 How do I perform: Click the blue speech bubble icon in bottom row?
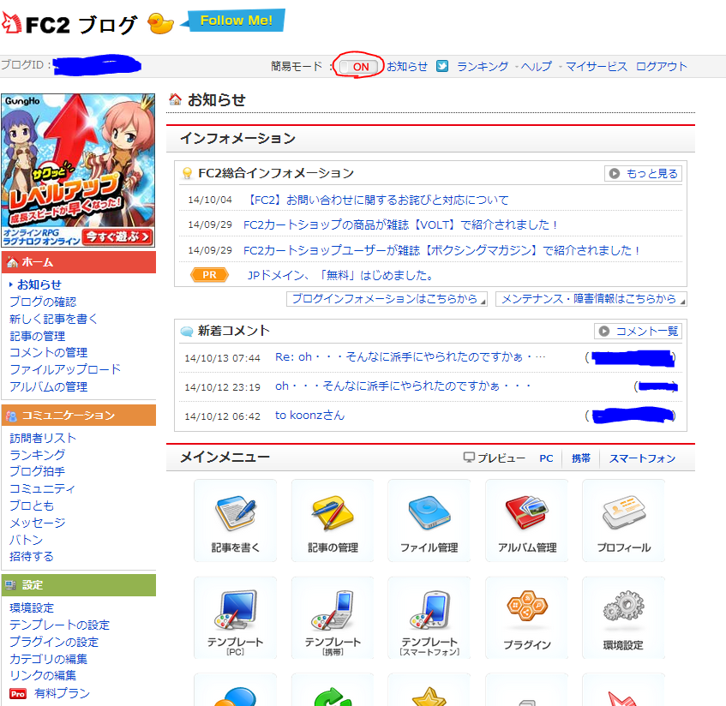[235, 697]
